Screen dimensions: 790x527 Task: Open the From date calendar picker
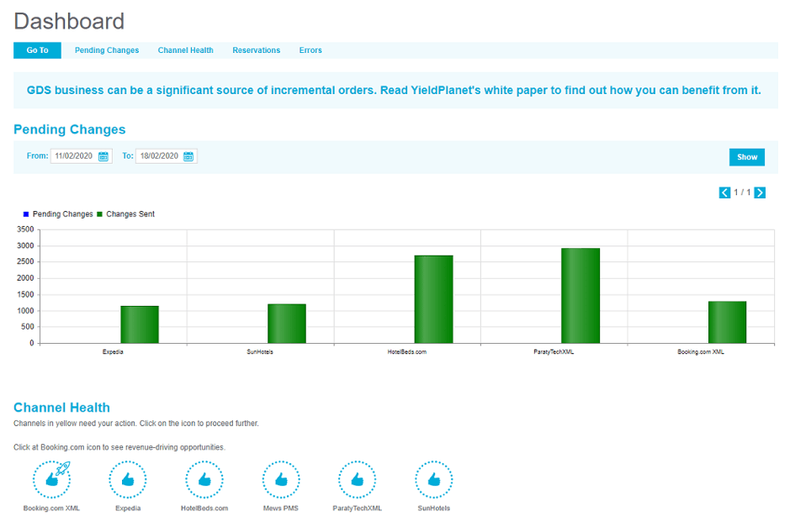[103, 156]
